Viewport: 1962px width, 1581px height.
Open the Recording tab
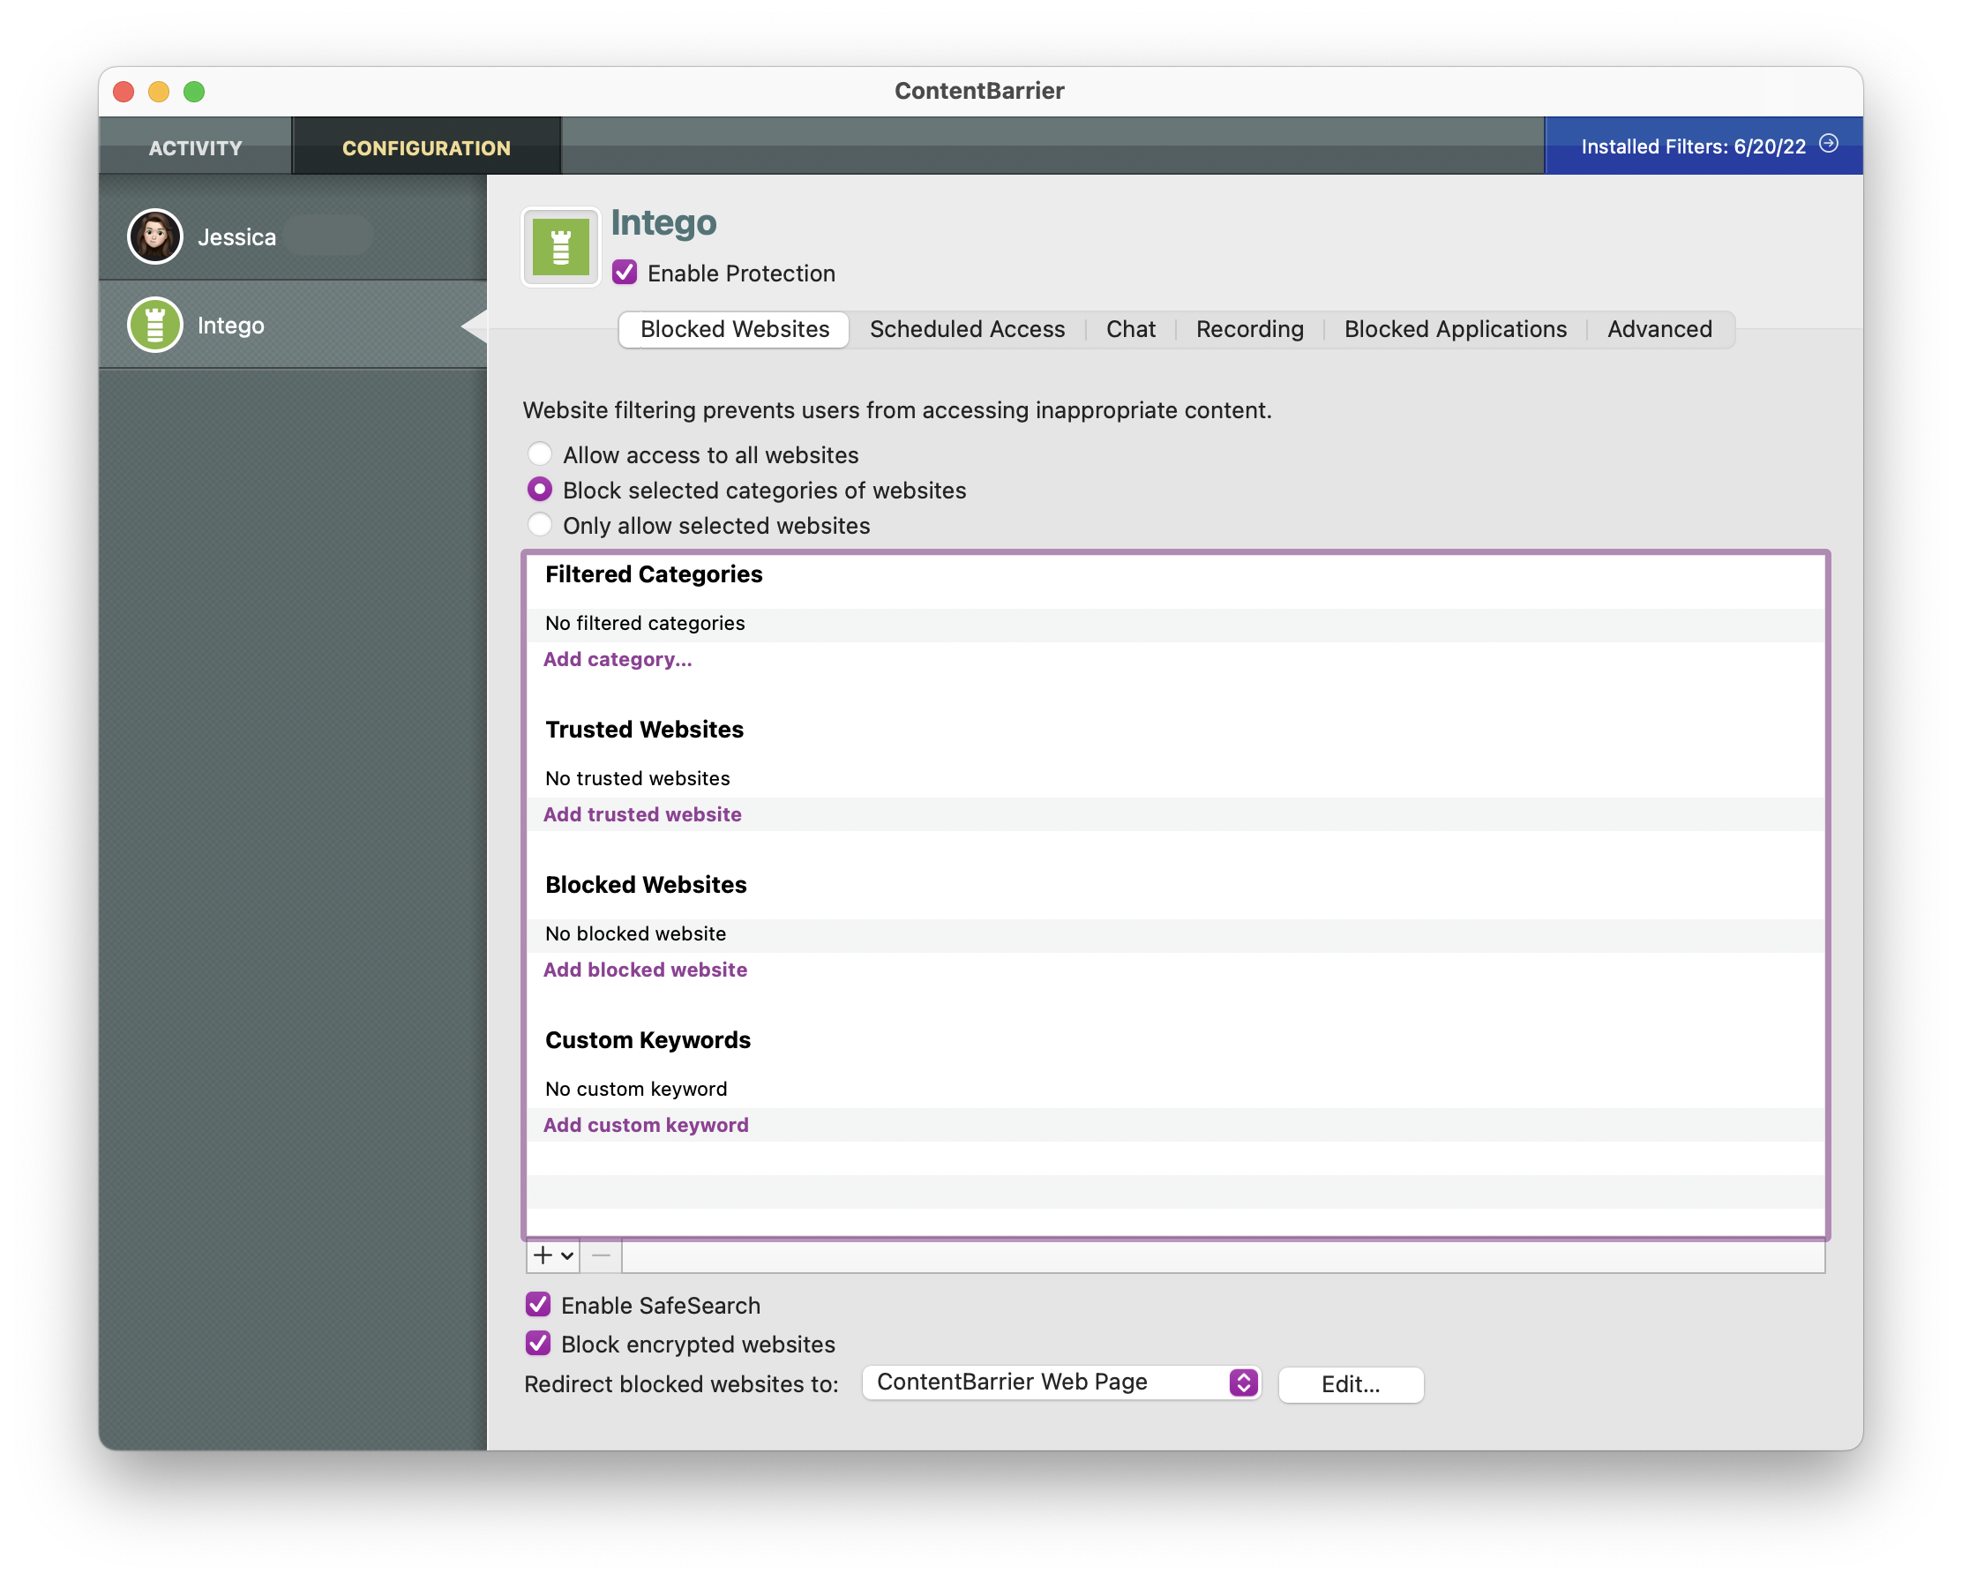[1250, 329]
